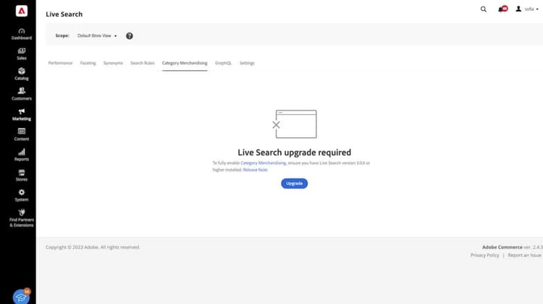
Task: Open the Sales sidebar menu
Action: [x=22, y=54]
